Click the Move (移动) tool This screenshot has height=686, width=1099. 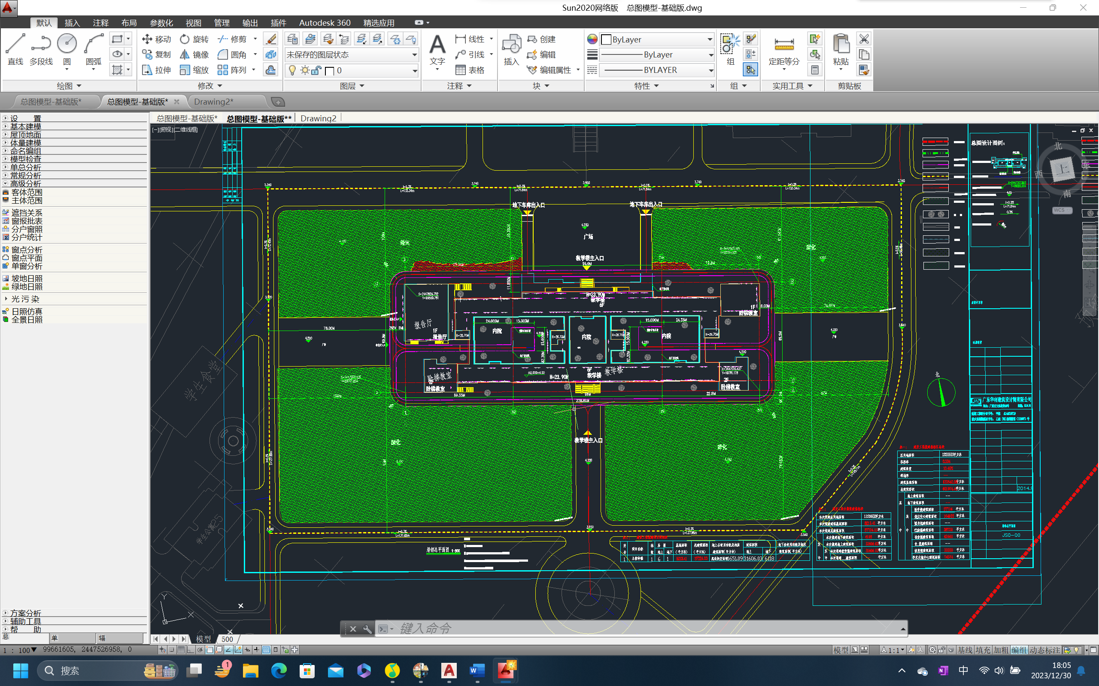click(x=156, y=39)
